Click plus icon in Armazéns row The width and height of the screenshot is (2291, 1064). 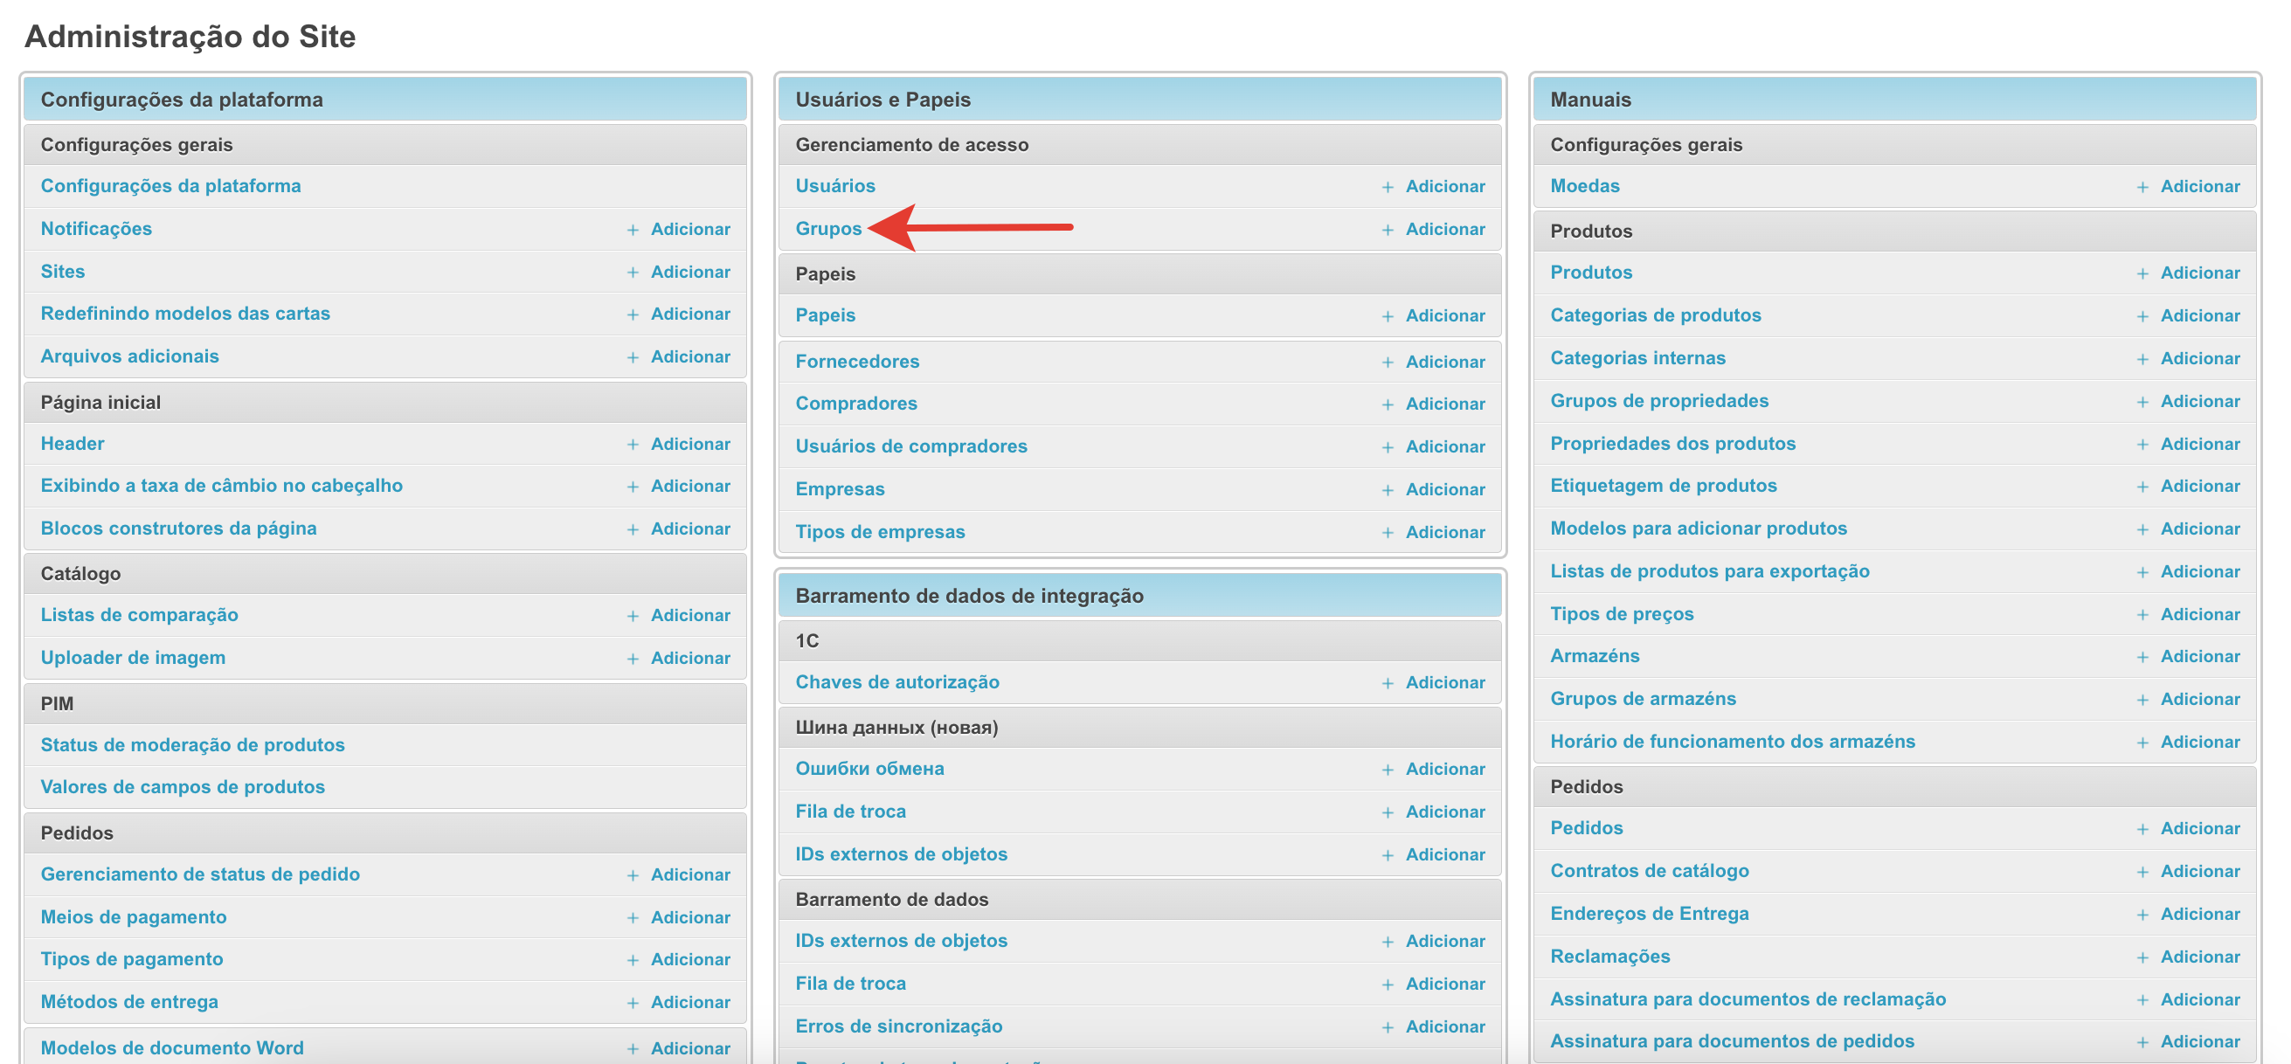[x=2142, y=657]
